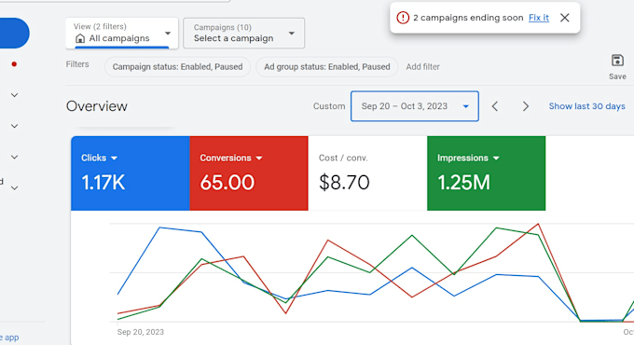The height and width of the screenshot is (345, 634).
Task: Expand the first sidebar chevron section
Action: click(x=14, y=95)
